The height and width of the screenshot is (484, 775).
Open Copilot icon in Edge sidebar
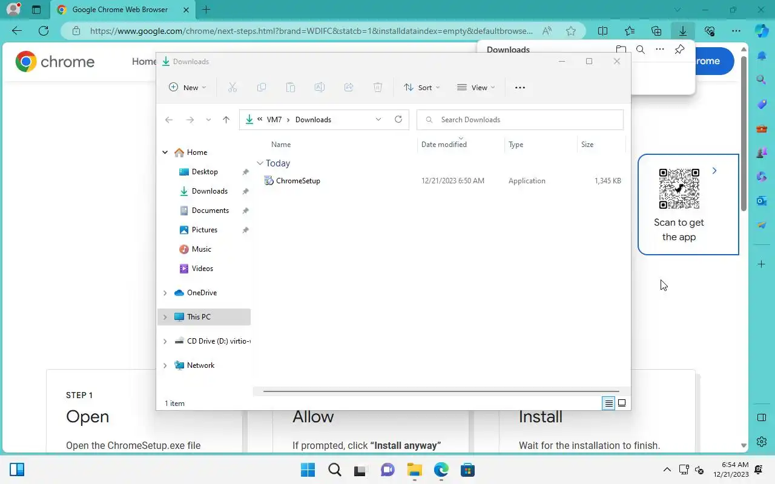(x=762, y=31)
